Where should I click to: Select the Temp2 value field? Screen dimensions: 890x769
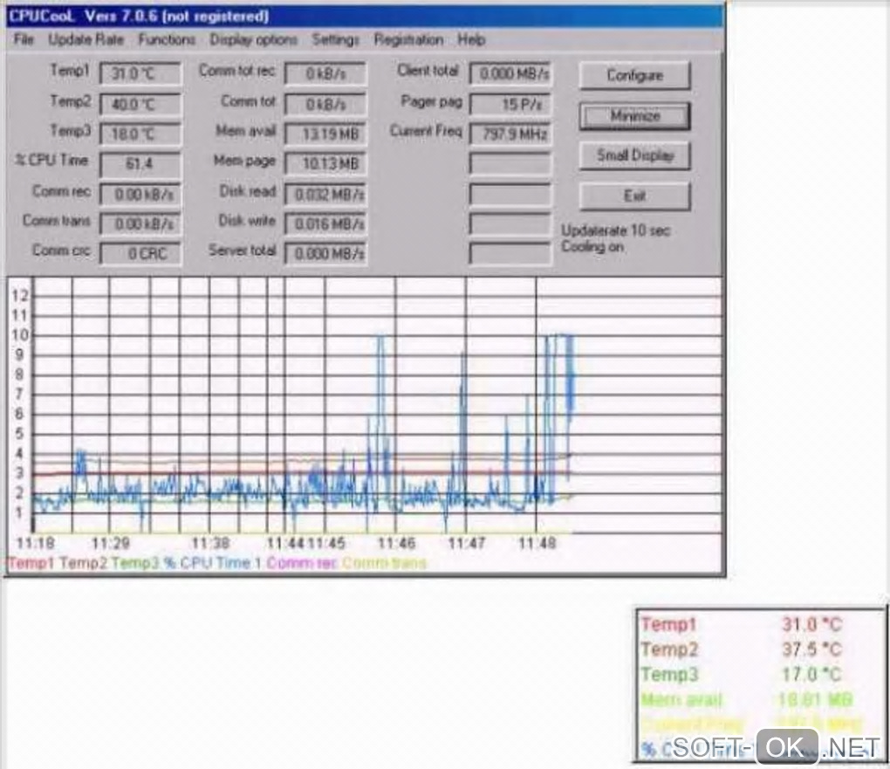pyautogui.click(x=140, y=105)
